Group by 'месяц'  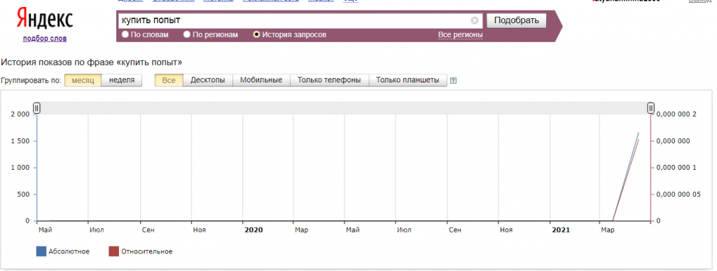click(83, 80)
